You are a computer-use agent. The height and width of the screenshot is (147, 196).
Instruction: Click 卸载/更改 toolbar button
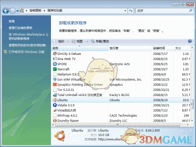click(100, 41)
